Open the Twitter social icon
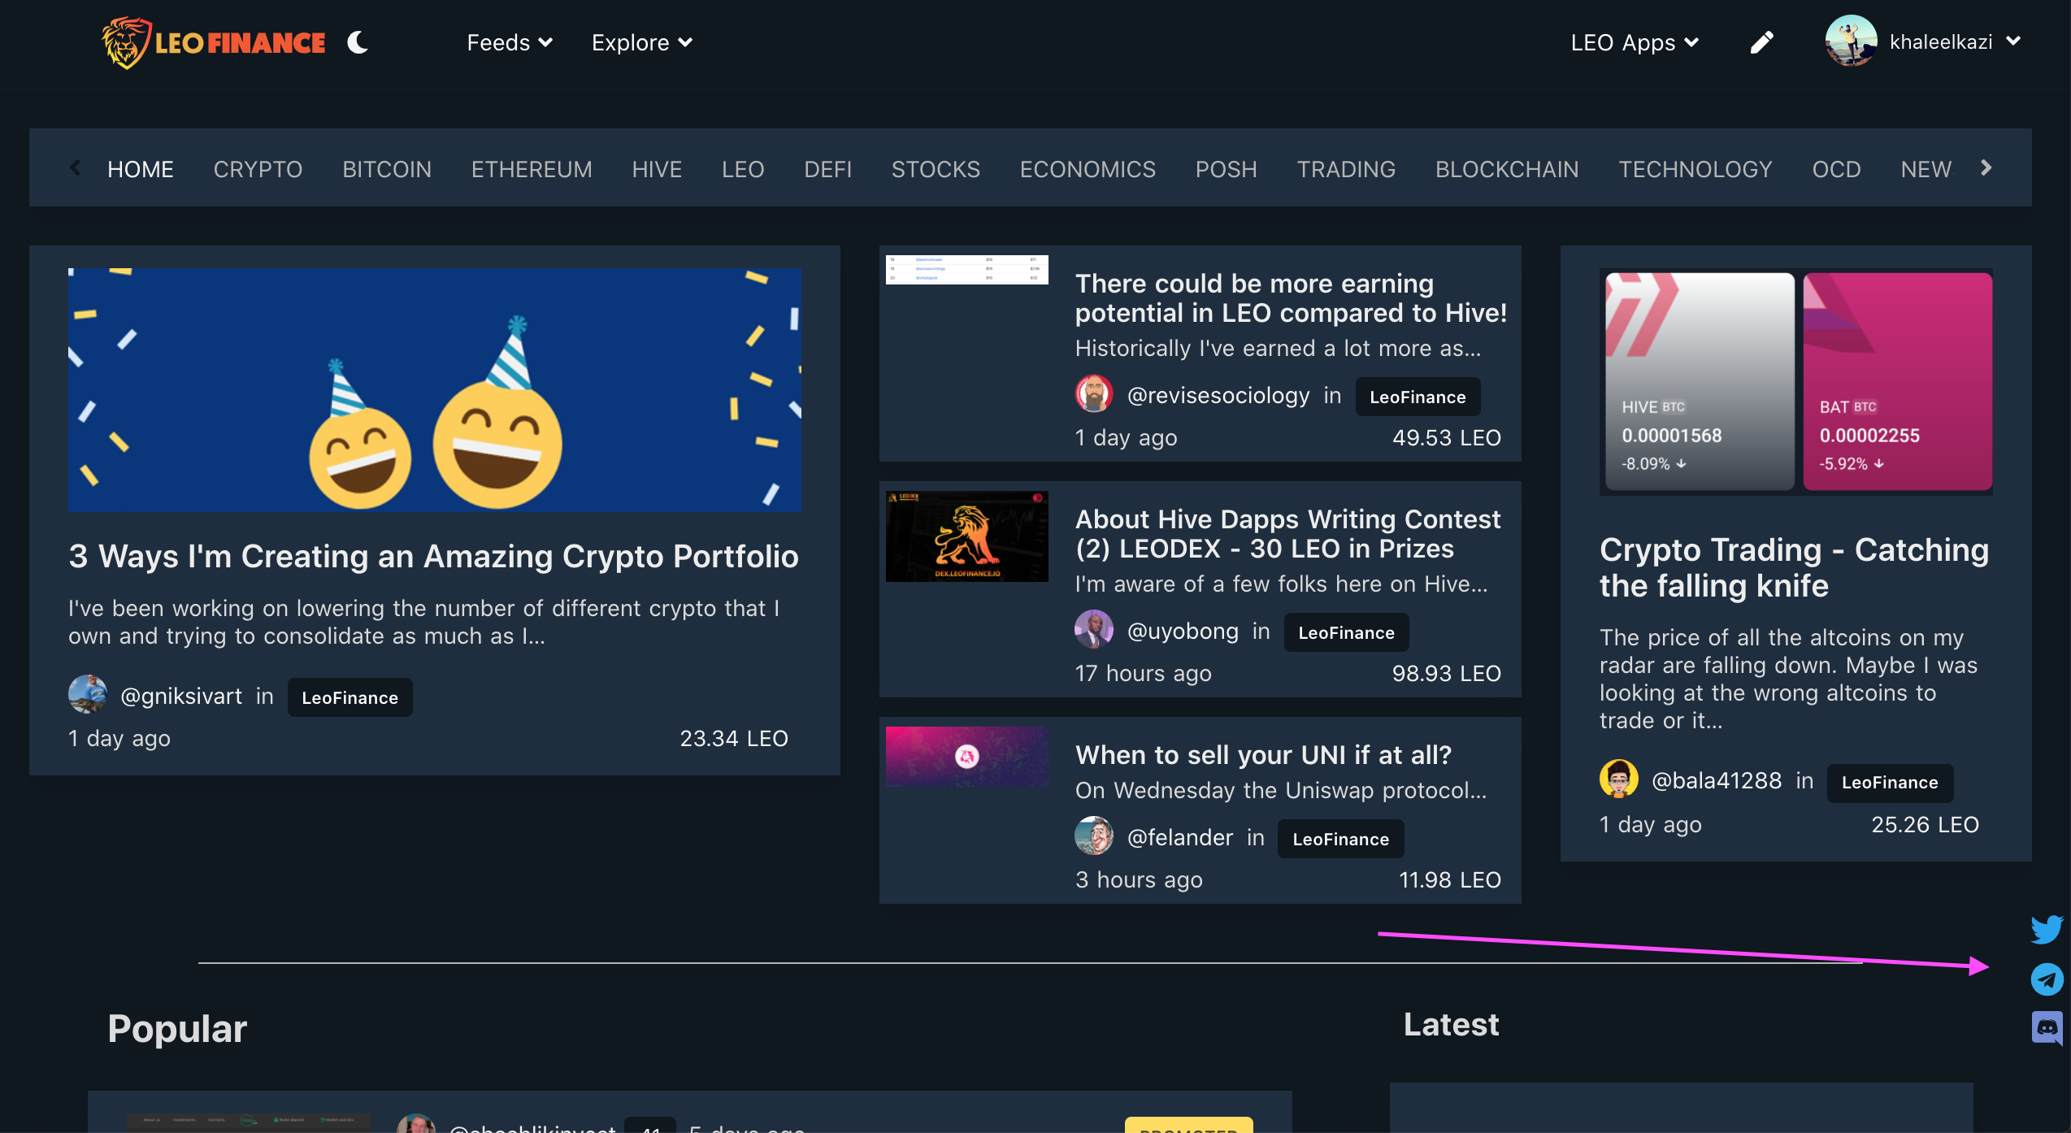The height and width of the screenshot is (1133, 2071). pos(2047,929)
